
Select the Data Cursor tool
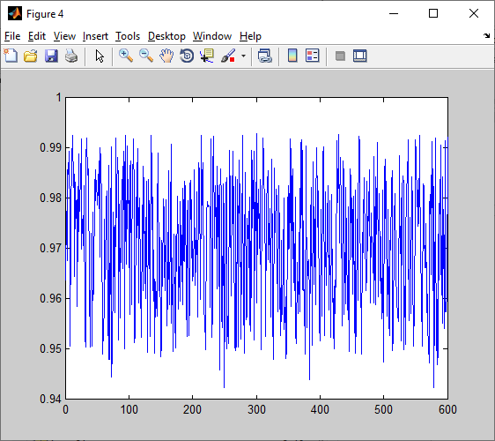point(207,56)
